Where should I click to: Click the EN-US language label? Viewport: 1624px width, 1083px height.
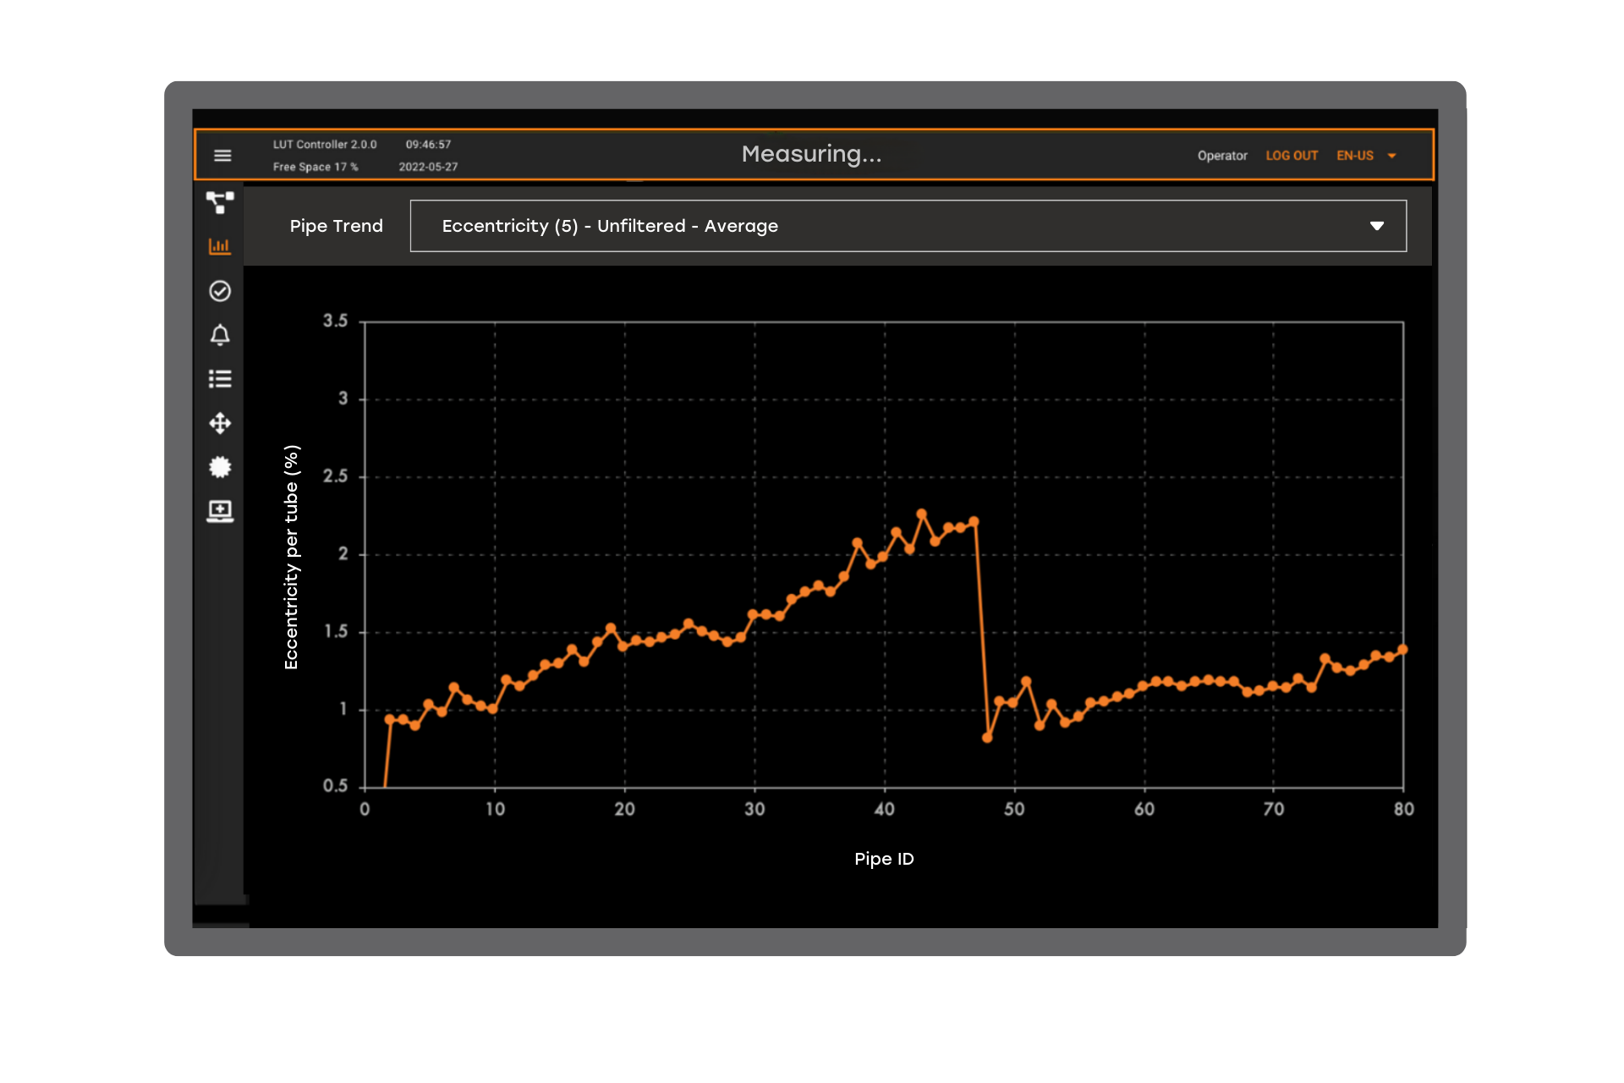(1354, 156)
